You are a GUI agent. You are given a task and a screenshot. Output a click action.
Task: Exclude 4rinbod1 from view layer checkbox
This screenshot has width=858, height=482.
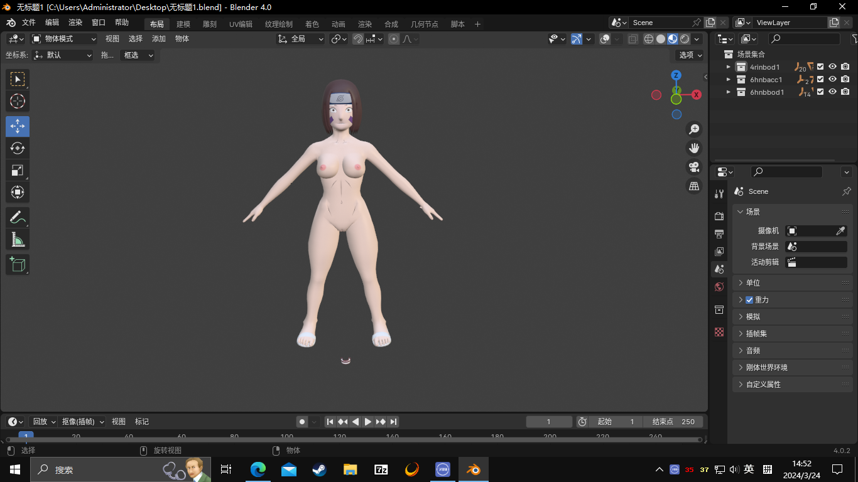coord(820,67)
